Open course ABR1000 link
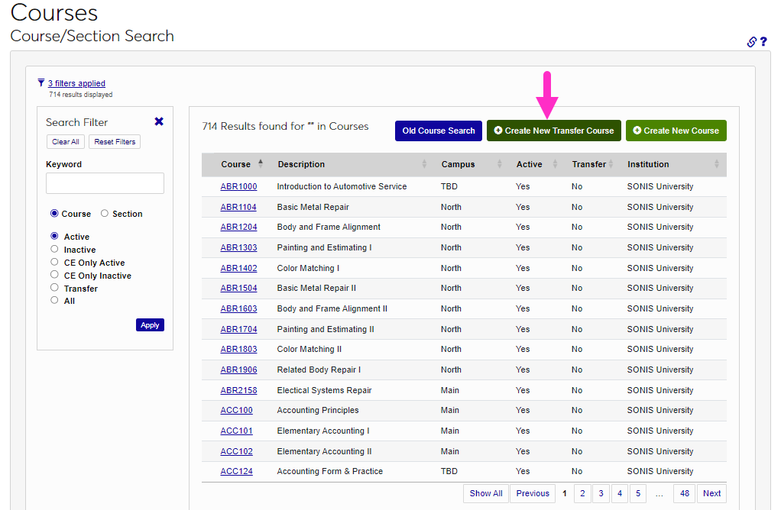This screenshot has width=781, height=510. point(238,186)
